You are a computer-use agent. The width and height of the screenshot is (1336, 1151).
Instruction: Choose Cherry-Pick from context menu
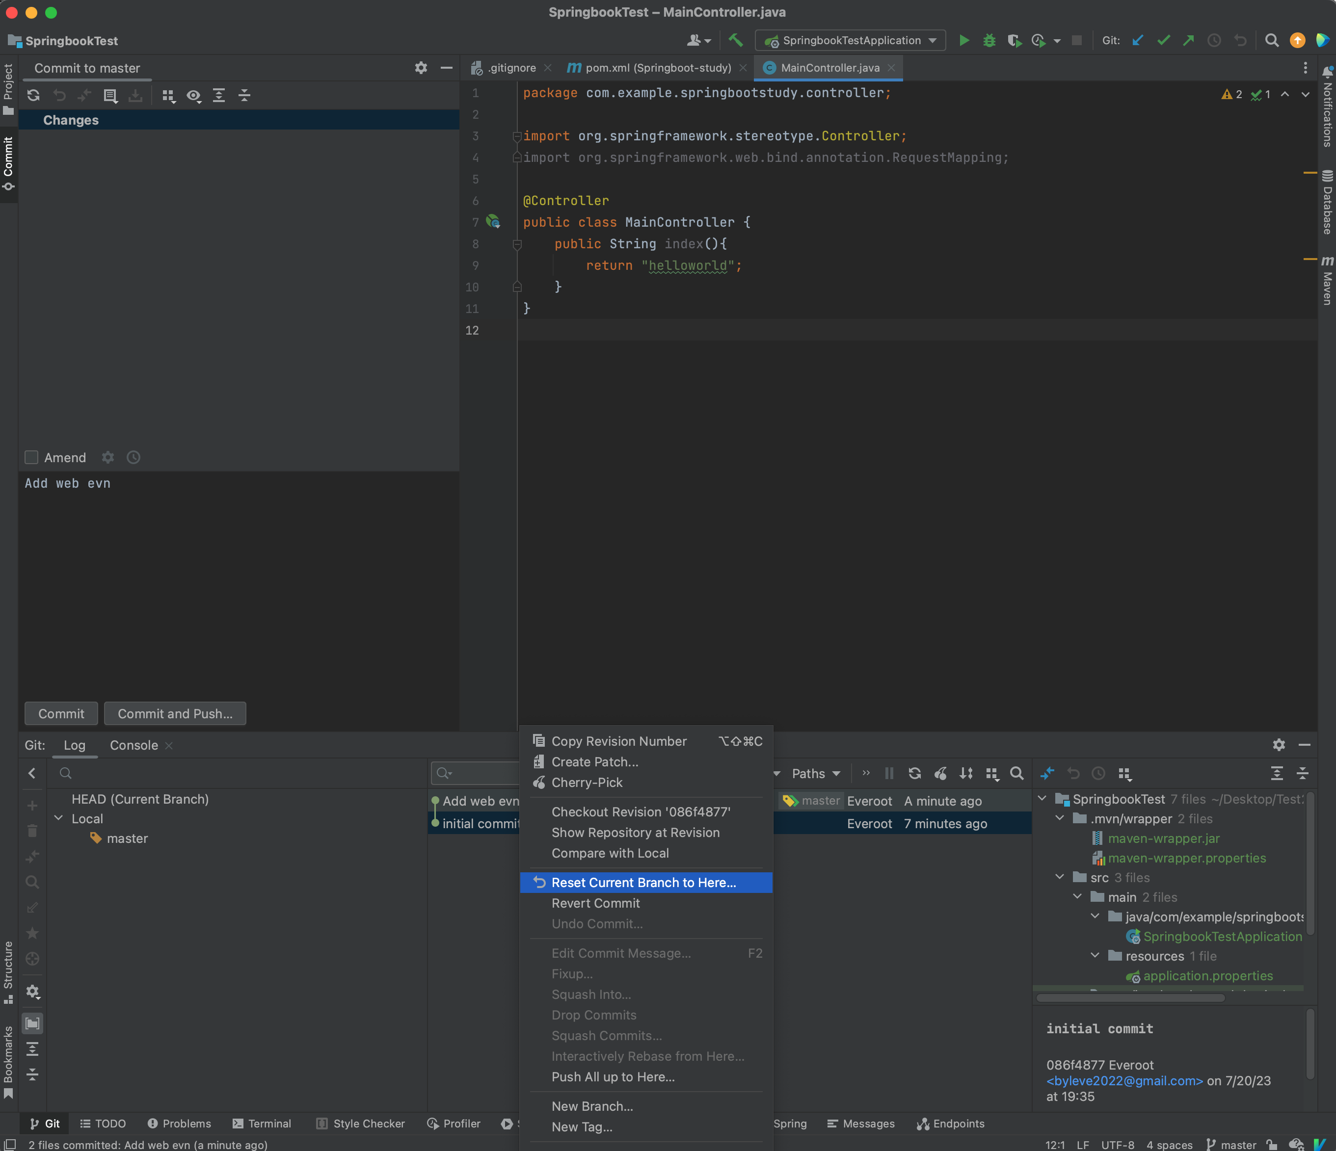[646, 783]
